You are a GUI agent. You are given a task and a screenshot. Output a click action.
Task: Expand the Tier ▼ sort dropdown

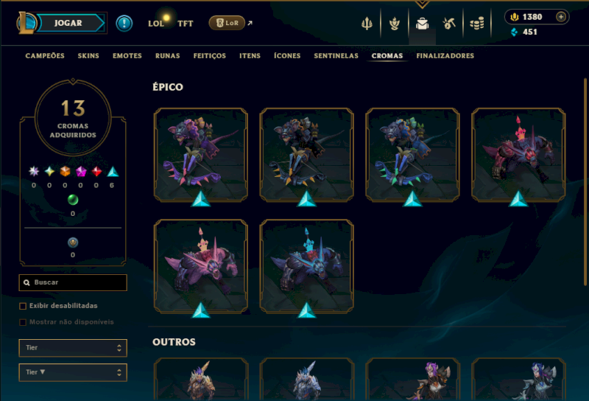tap(73, 372)
